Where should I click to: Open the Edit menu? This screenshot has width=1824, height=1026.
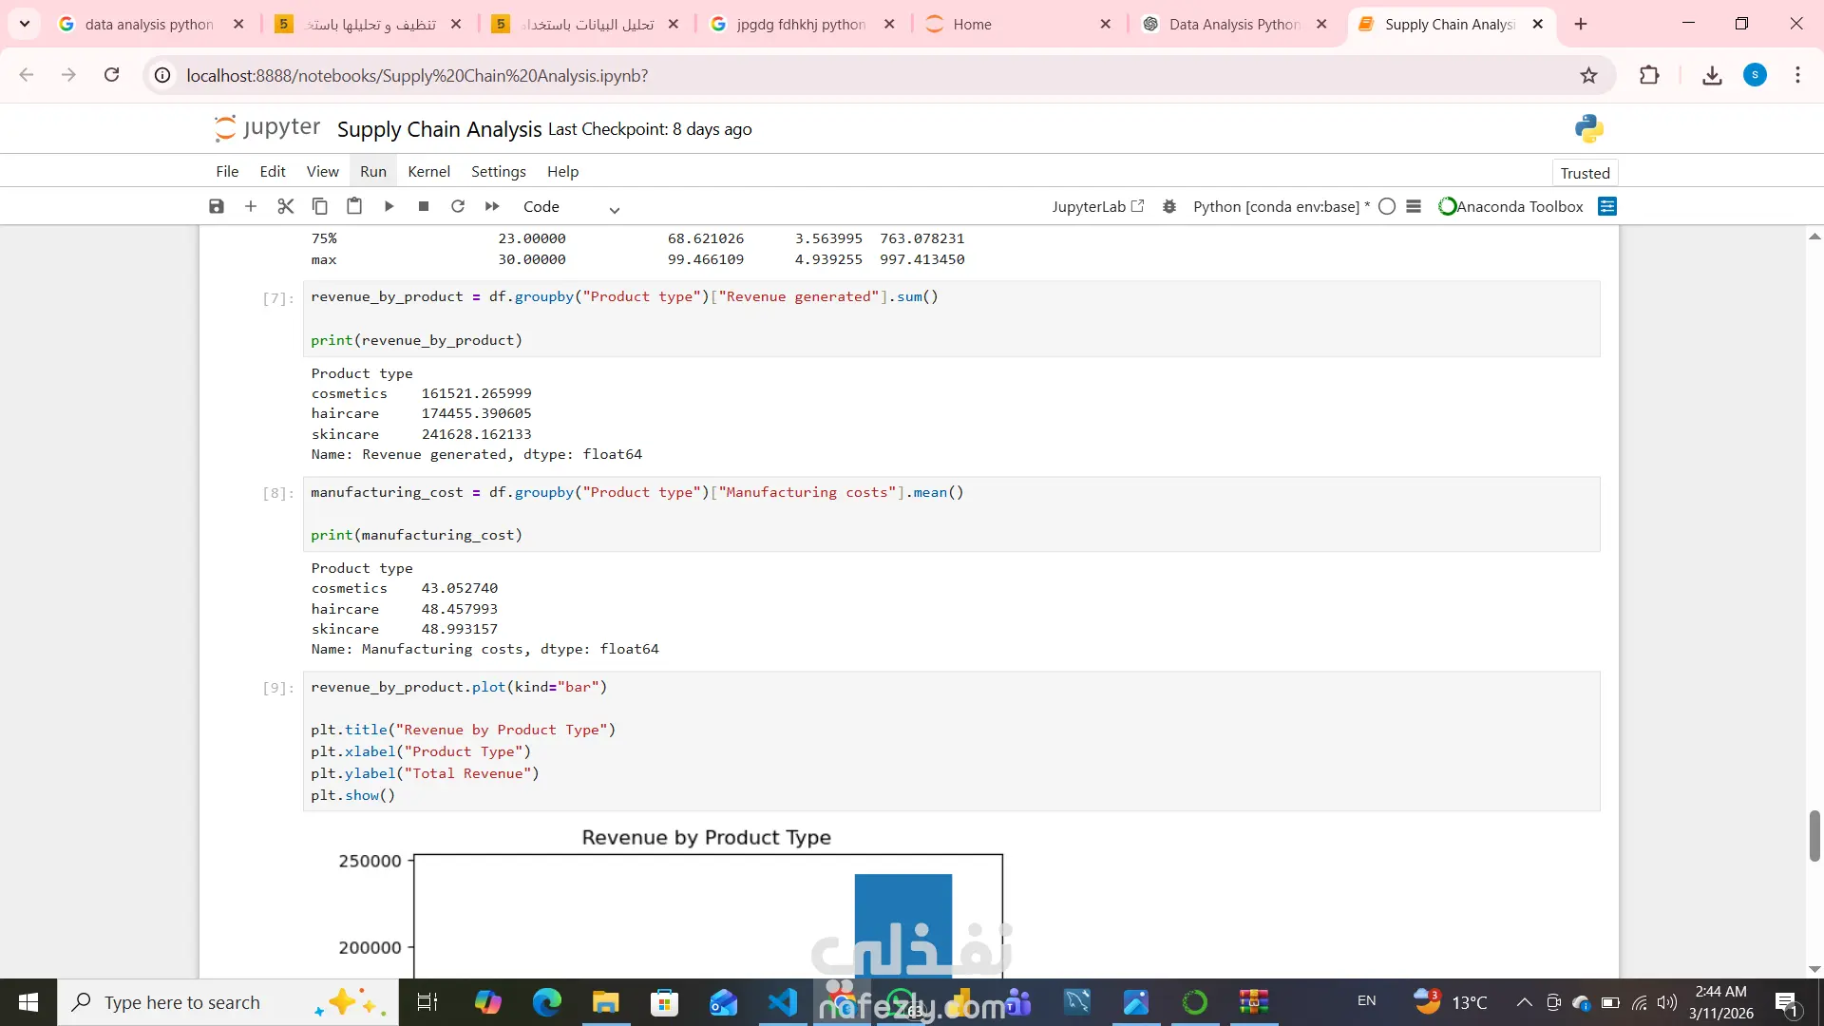tap(273, 171)
